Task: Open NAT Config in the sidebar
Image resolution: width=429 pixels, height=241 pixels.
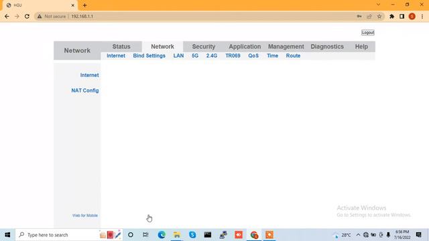Action: point(85,90)
